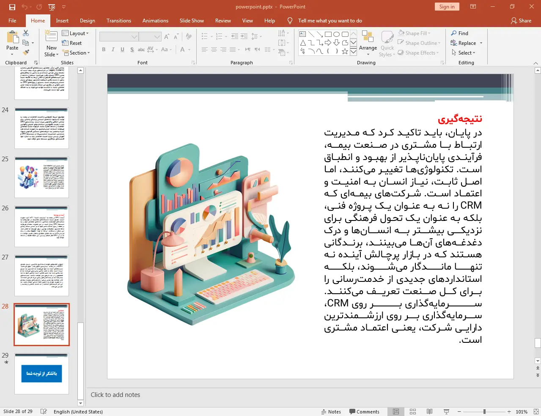This screenshot has width=541, height=416.
Task: Click spell check icon in status bar
Action: (x=43, y=412)
